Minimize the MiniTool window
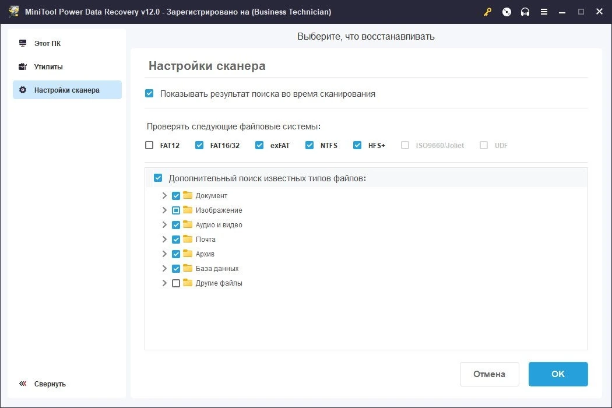This screenshot has width=612, height=408. tap(562, 12)
